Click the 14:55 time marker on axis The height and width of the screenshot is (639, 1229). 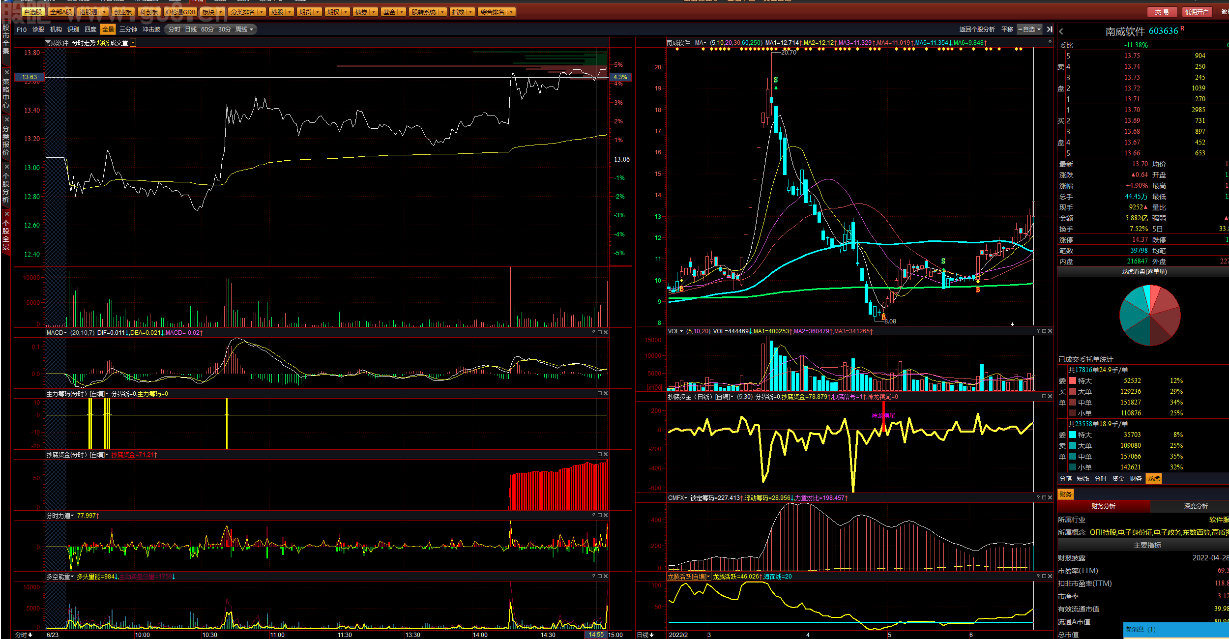[x=596, y=635]
